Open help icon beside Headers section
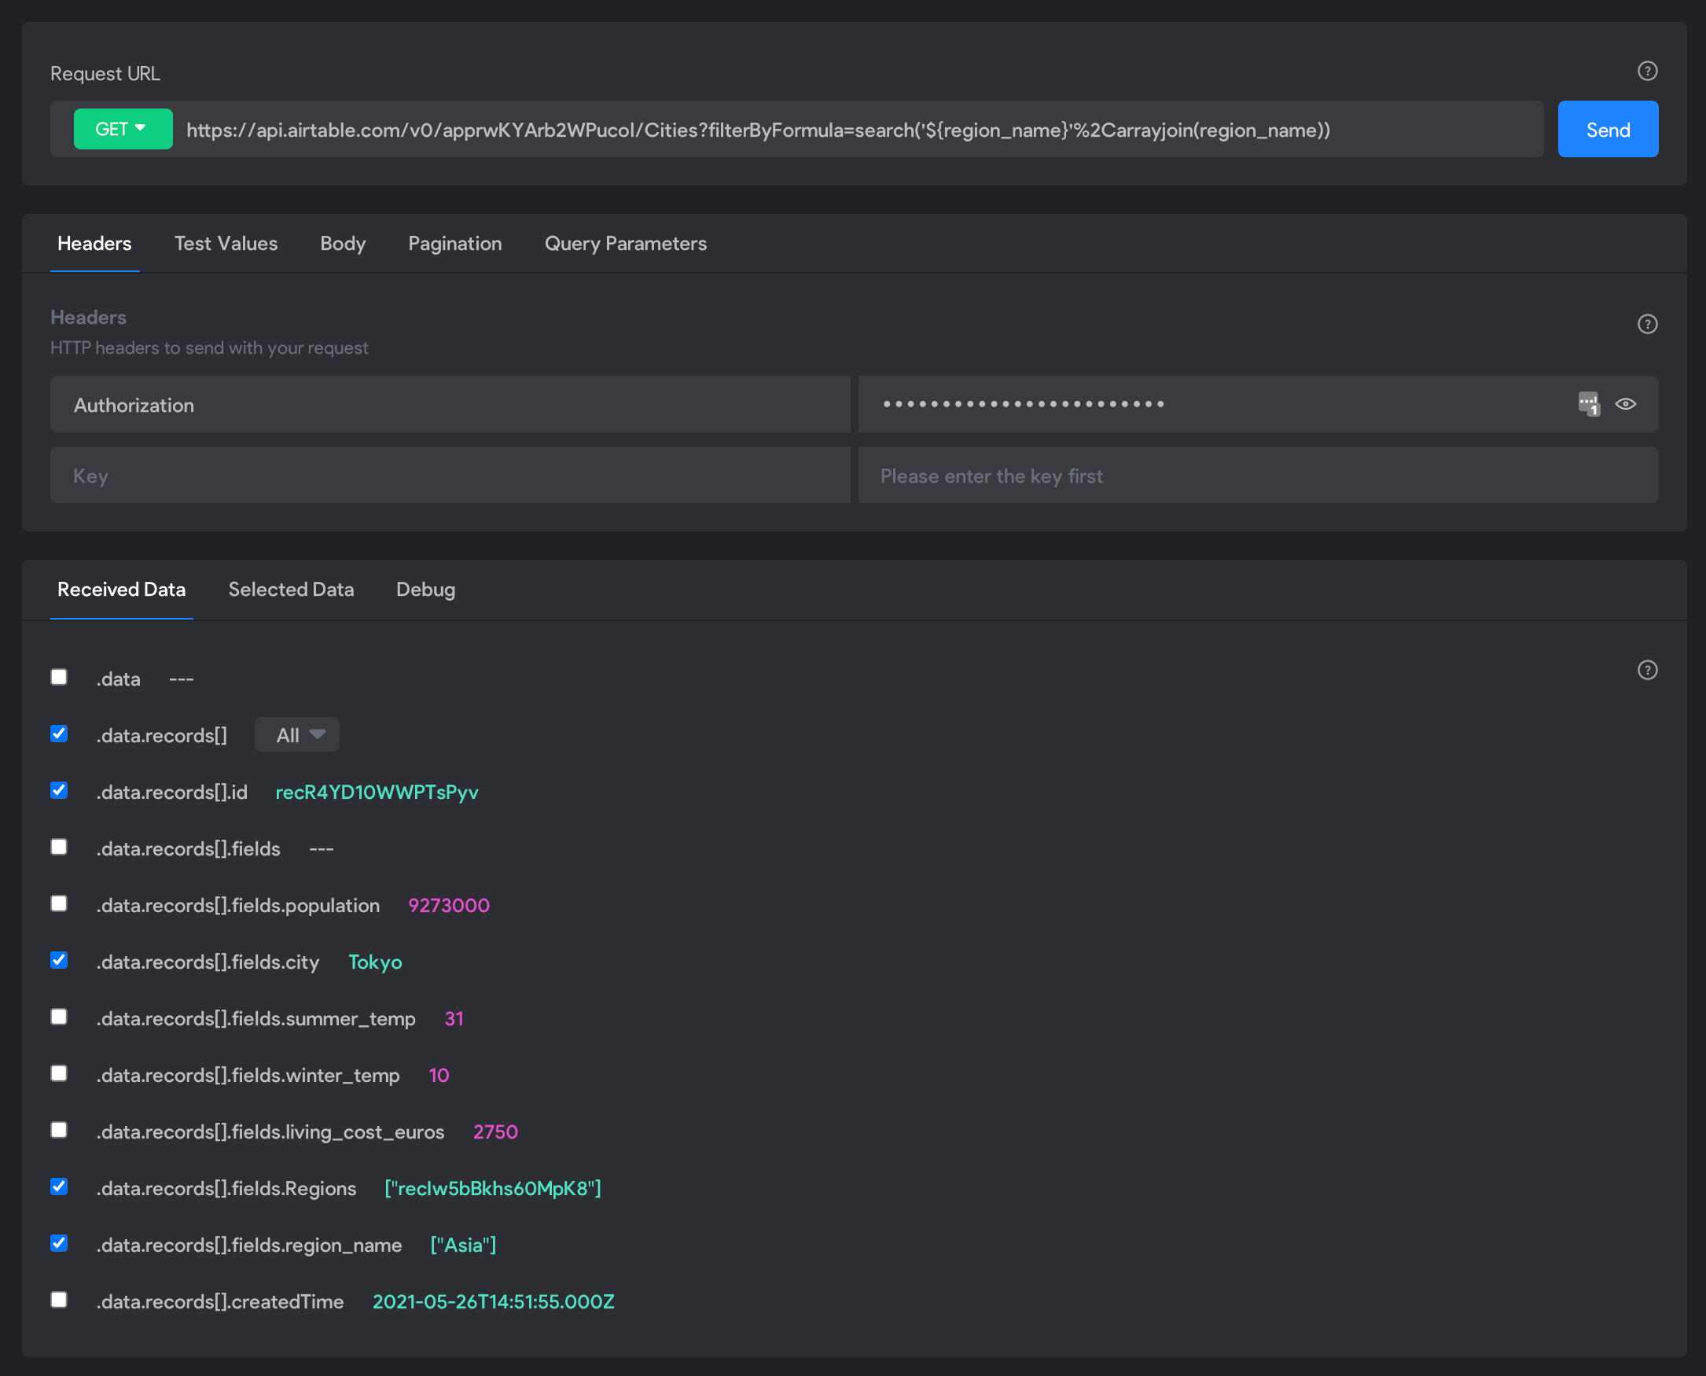The image size is (1706, 1376). (x=1647, y=324)
